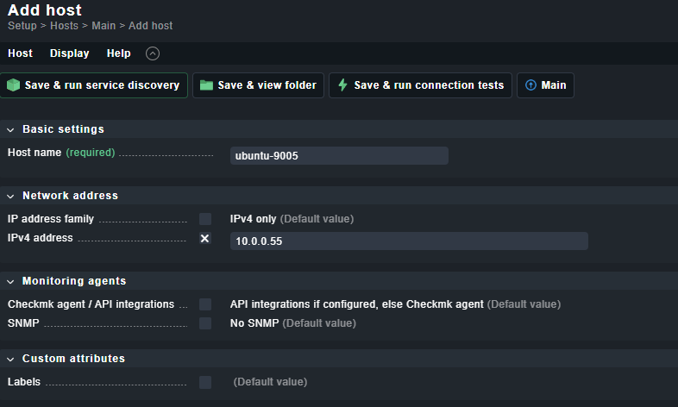Open the Display menu
Screen dimensions: 678x407
coord(69,53)
